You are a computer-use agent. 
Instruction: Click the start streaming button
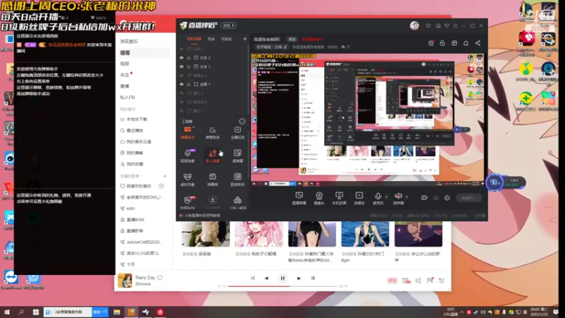click(x=469, y=198)
